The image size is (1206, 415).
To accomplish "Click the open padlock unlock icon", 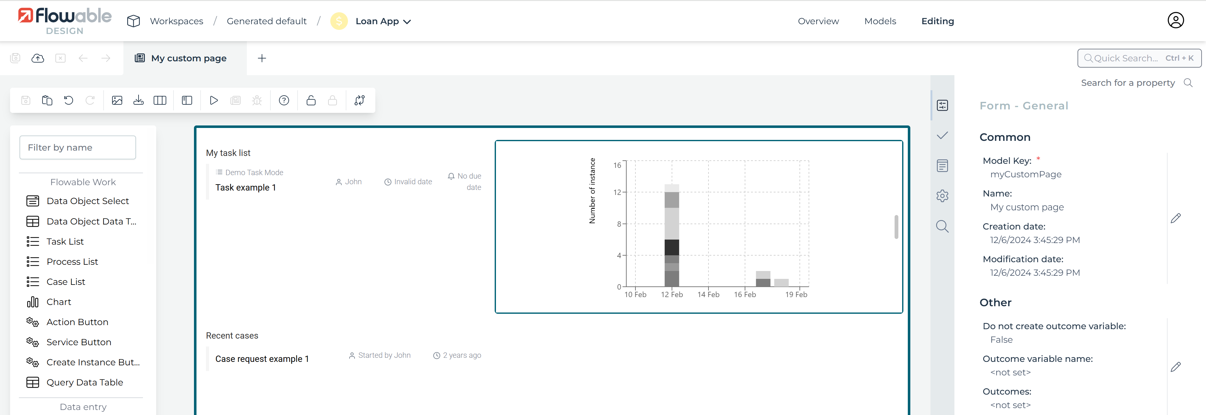I will (311, 100).
